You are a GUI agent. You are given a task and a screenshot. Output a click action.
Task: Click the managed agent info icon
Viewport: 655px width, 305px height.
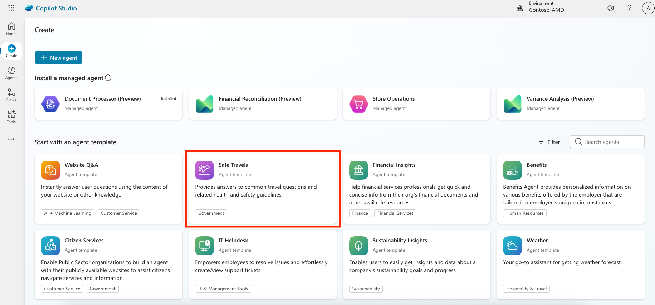pyautogui.click(x=108, y=78)
